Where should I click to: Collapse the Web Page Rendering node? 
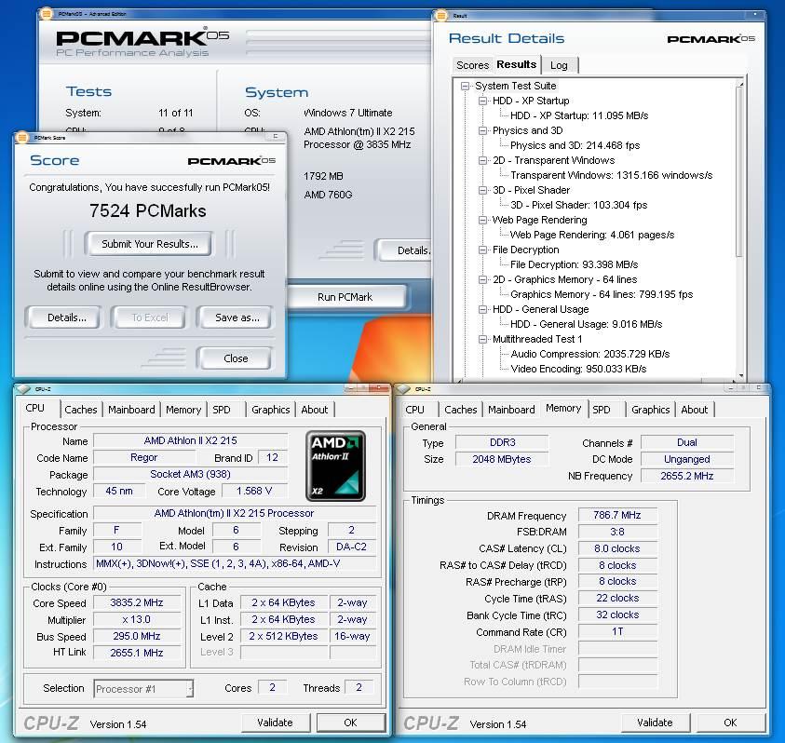coord(482,220)
